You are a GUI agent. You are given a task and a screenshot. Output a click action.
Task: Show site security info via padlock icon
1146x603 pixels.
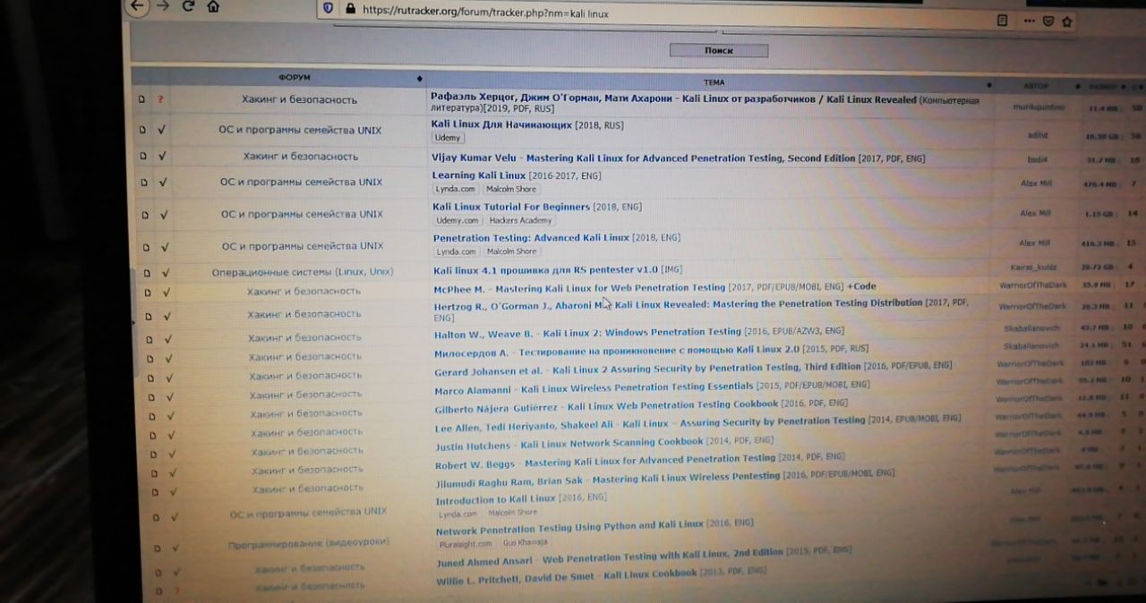point(349,9)
